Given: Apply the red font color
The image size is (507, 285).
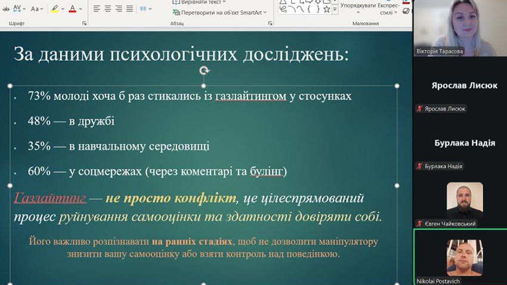Looking at the screenshot, I should (x=72, y=9).
